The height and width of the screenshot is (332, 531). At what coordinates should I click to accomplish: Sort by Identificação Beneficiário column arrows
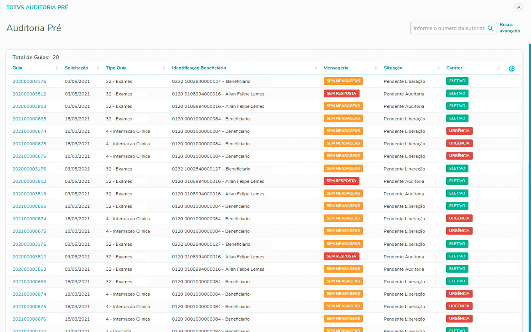(x=316, y=68)
